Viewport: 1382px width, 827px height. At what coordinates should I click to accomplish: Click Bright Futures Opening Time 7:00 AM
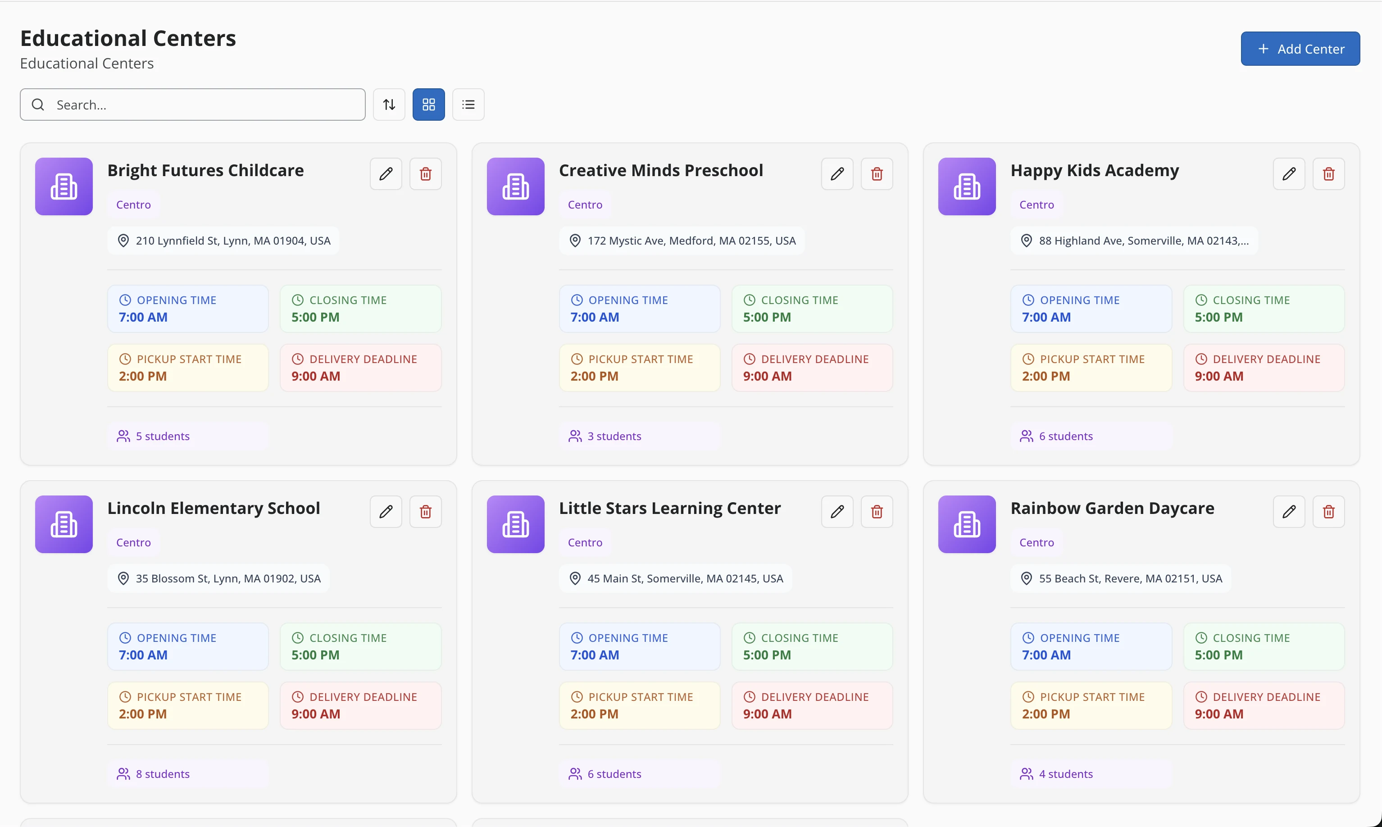click(188, 309)
